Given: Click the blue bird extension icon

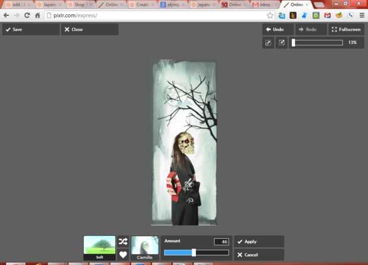Looking at the screenshot, I should click(304, 15).
